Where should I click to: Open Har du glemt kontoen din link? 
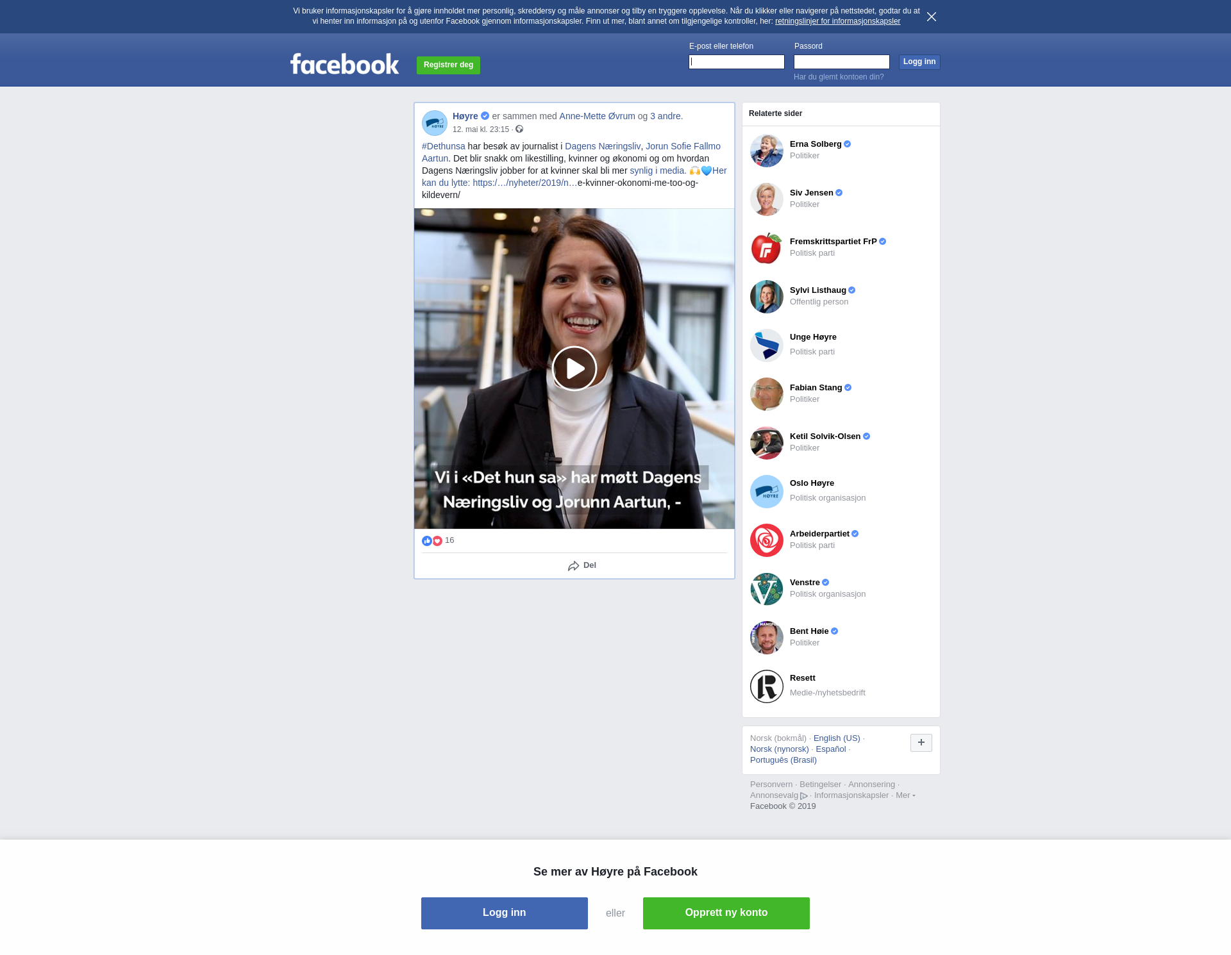838,77
